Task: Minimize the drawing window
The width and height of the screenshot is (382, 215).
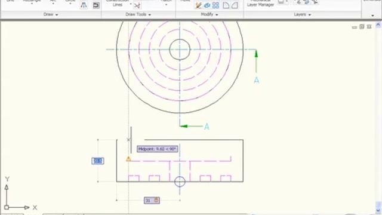Action: 355,27
